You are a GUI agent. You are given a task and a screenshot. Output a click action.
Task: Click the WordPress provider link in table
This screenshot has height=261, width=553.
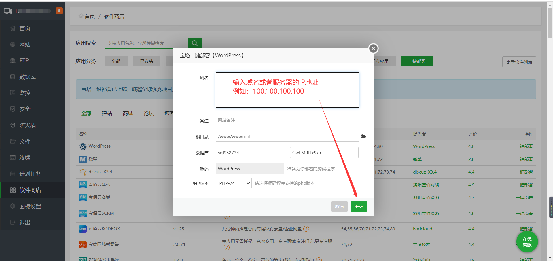424,146
